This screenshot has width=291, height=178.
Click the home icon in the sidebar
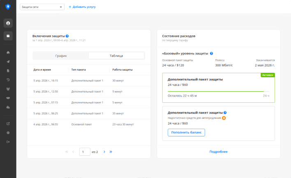tap(8, 53)
